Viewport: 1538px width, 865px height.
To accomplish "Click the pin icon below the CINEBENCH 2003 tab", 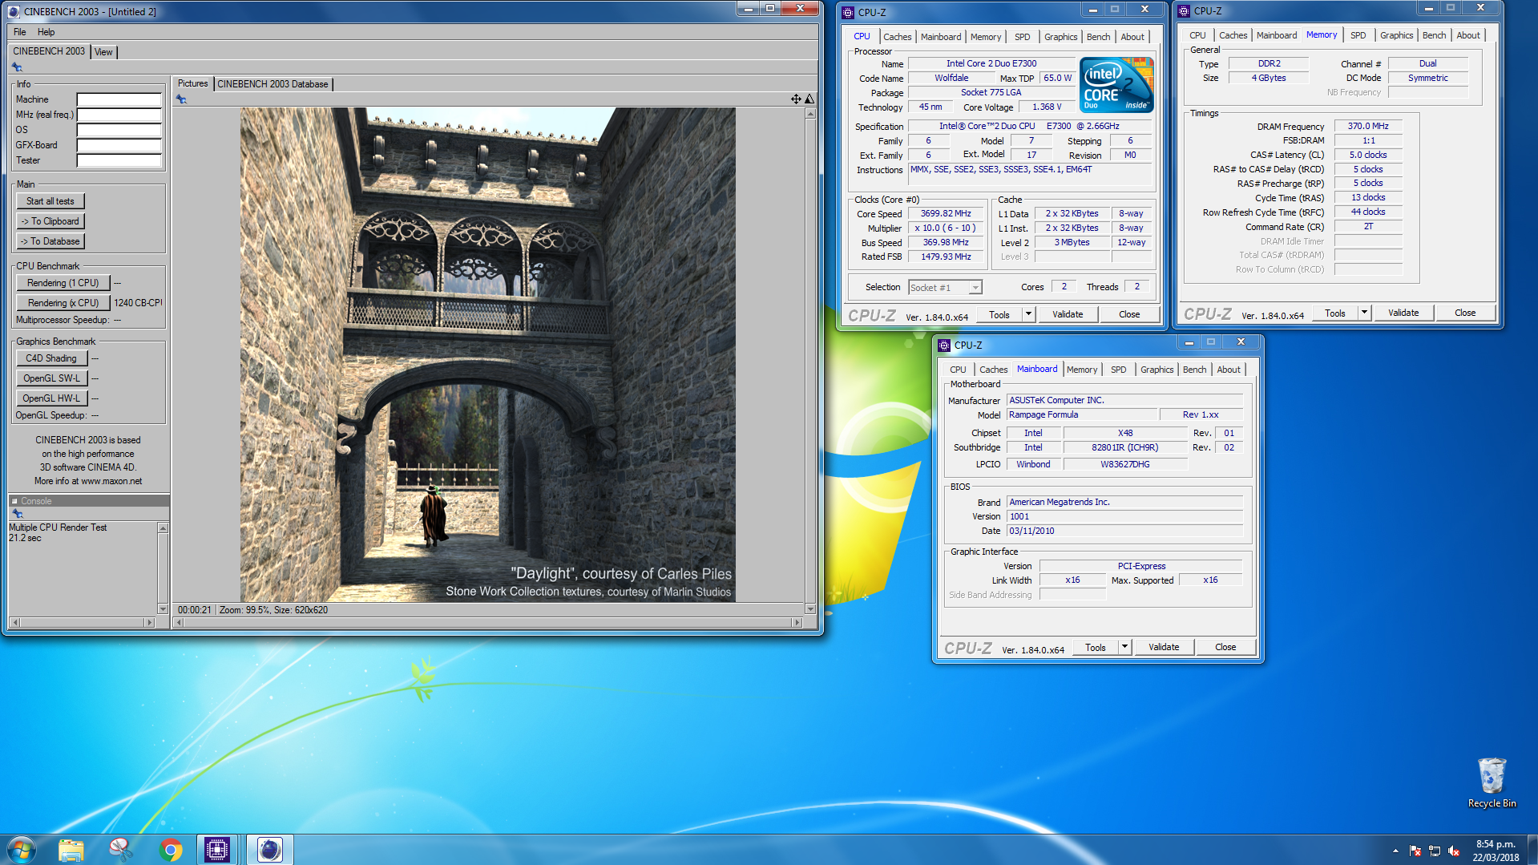I will (x=17, y=67).
